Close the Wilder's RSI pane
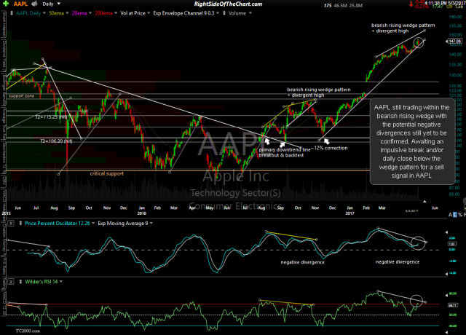 (11, 281)
